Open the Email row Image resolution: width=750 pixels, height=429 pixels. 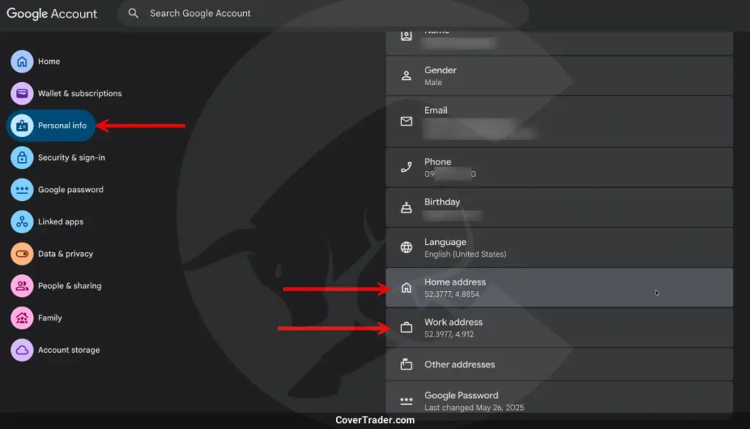pos(559,122)
